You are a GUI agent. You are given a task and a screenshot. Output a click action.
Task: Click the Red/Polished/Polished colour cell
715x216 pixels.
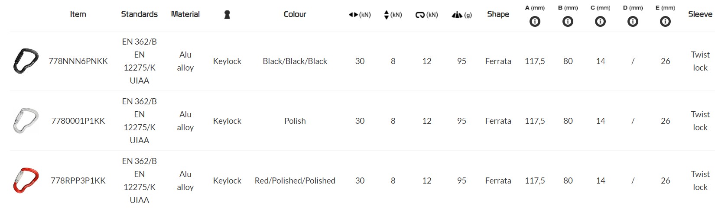click(x=295, y=181)
